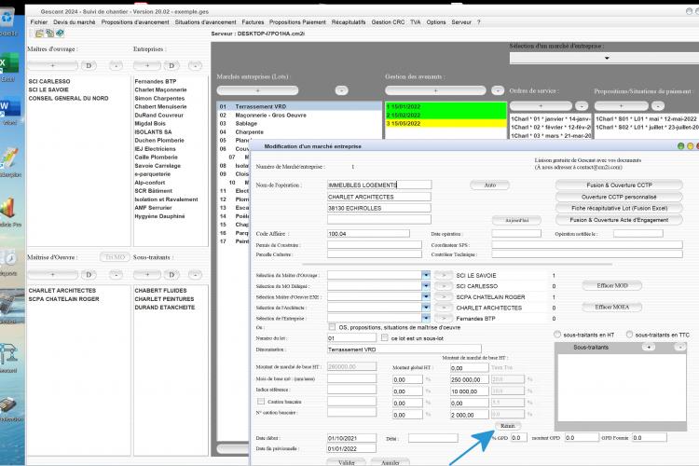Select the green avenant dated 15/02/2022
This screenshot has height=466, width=699.
(x=445, y=115)
